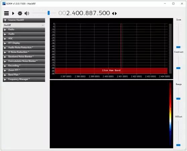Viewport: 187px width, 151px height.
Task: Click the 13cm Ham Band label
Action: pos(111,70)
